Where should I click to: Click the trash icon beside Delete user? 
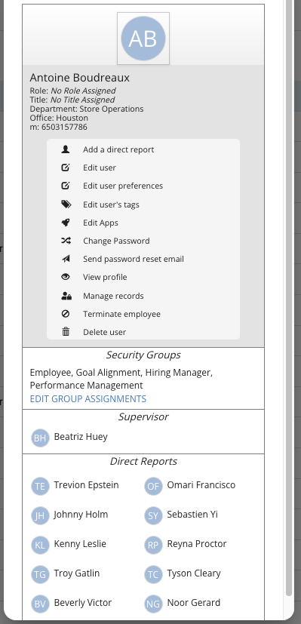pyautogui.click(x=66, y=331)
